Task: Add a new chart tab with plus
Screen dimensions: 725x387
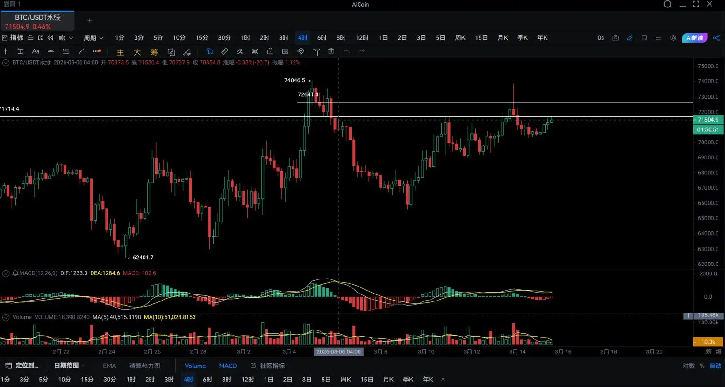Action: (89, 21)
